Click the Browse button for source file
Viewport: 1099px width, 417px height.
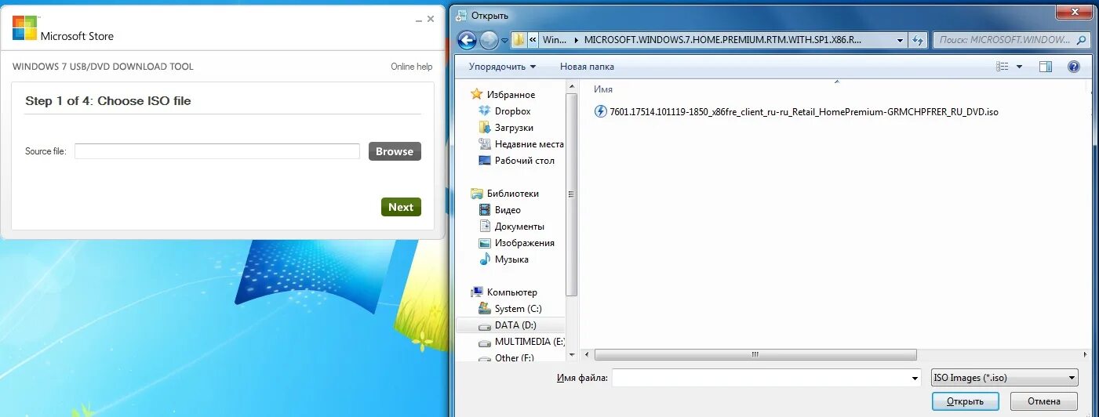tap(395, 151)
